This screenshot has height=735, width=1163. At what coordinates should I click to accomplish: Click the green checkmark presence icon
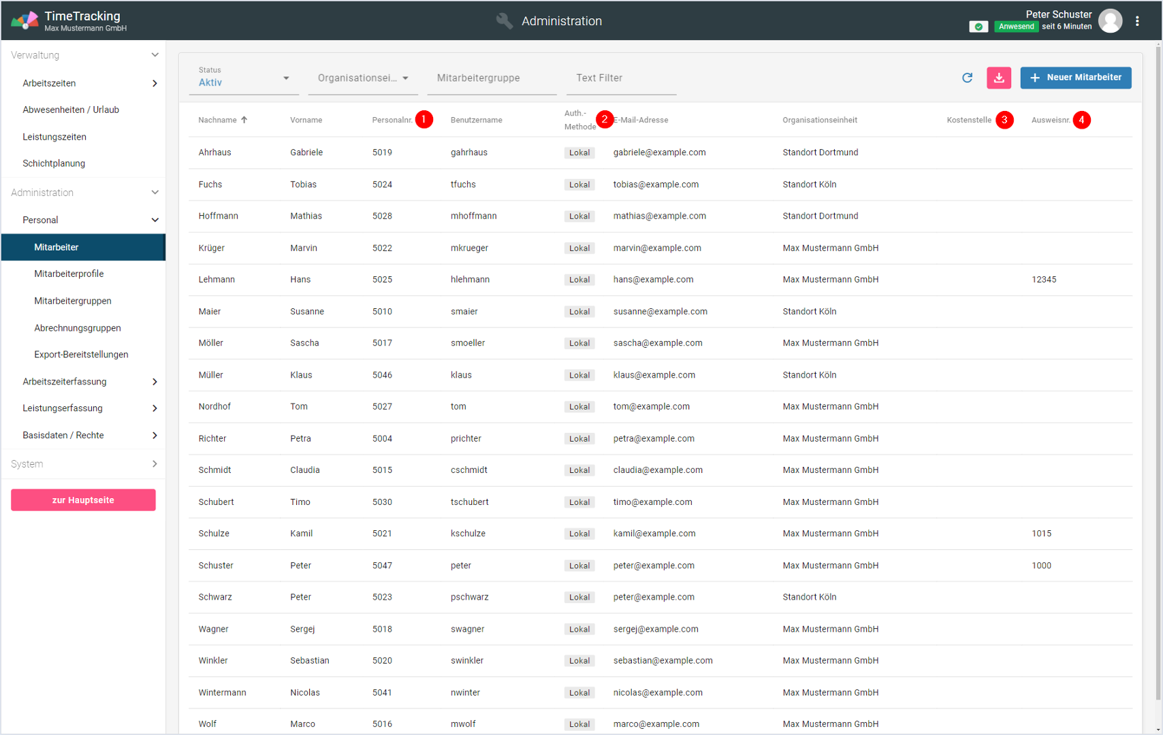pyautogui.click(x=978, y=27)
